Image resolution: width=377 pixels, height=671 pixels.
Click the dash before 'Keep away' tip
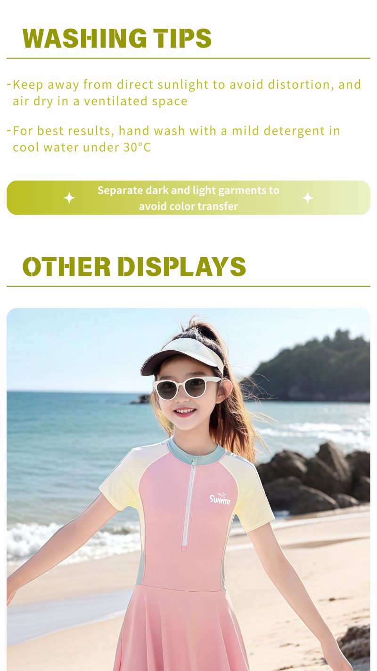tap(9, 84)
